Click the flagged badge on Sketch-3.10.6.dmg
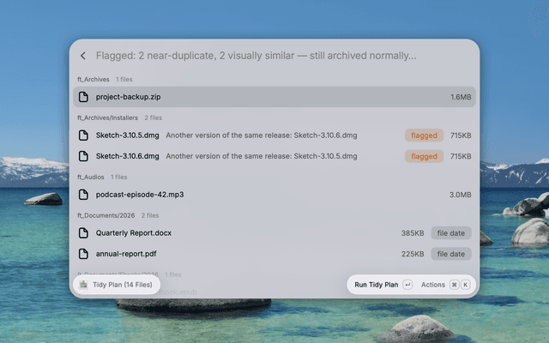This screenshot has height=343, width=549. coord(424,156)
